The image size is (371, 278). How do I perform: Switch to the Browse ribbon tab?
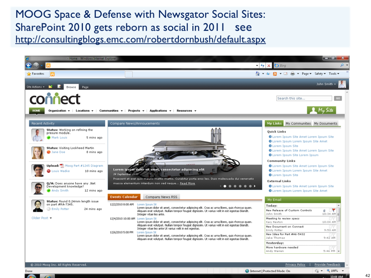pyautogui.click(x=71, y=87)
